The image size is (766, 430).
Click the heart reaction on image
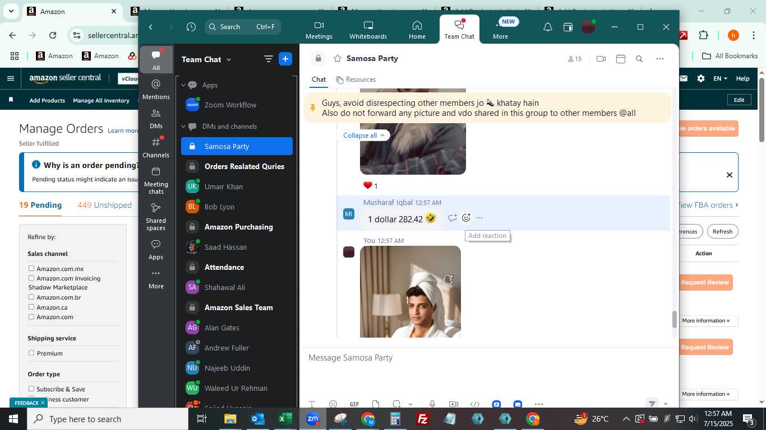370,186
